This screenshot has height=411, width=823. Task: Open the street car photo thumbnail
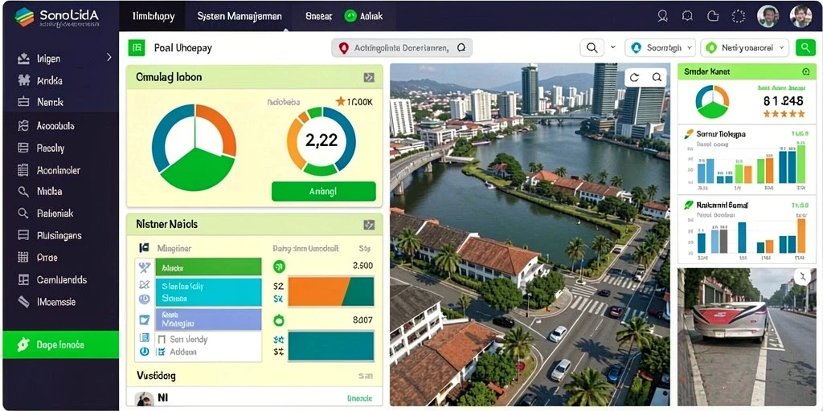pos(747,338)
